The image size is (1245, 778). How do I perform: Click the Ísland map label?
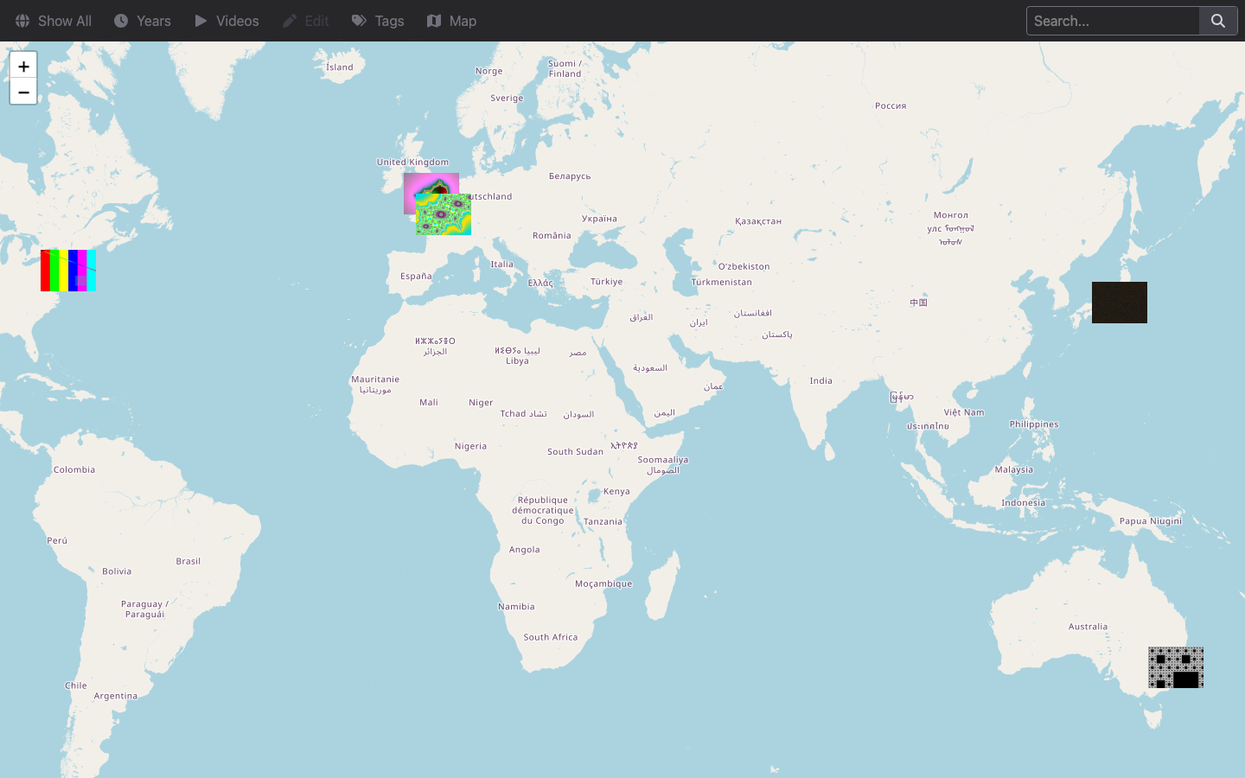click(340, 67)
